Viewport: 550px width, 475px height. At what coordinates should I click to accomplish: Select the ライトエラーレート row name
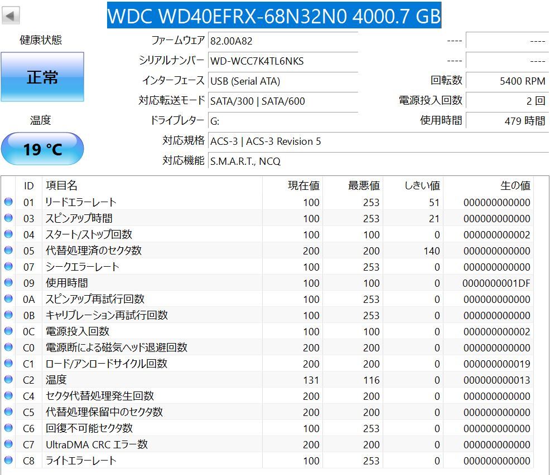point(81,461)
